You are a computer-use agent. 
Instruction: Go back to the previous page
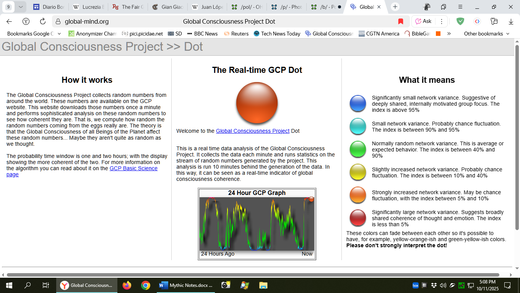tap(9, 21)
